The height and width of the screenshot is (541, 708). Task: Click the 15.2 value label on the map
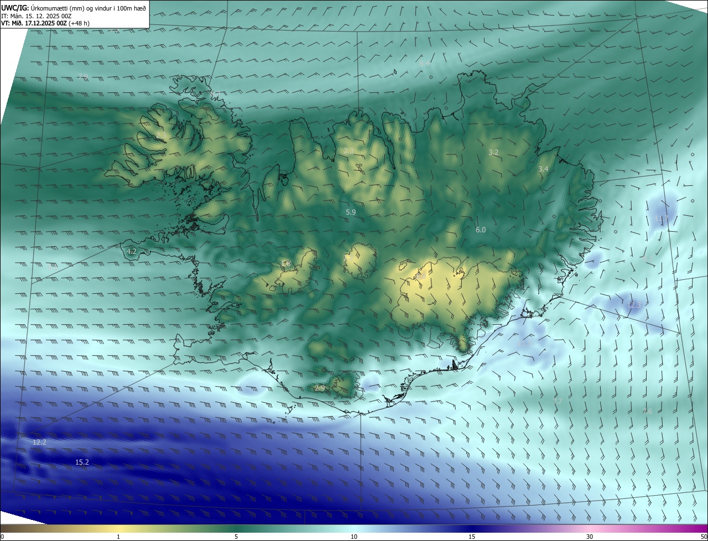click(x=82, y=461)
